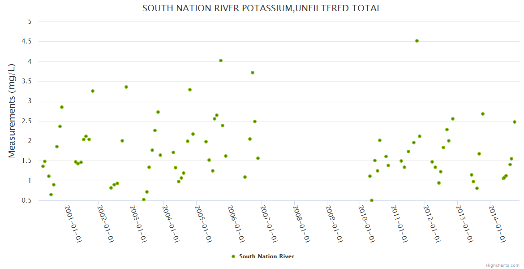Click the 2.85 mg/L point before 2001
524x269 pixels.
click(62, 107)
